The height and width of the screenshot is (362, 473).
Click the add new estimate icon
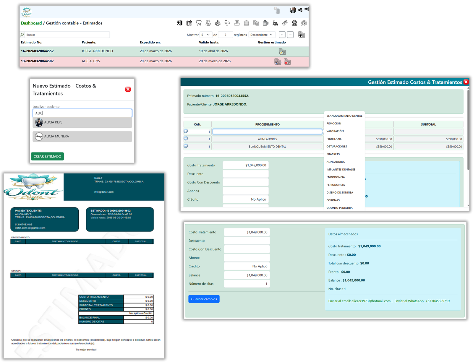pos(301,35)
